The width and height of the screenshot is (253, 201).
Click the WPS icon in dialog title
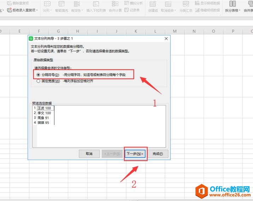(31, 39)
